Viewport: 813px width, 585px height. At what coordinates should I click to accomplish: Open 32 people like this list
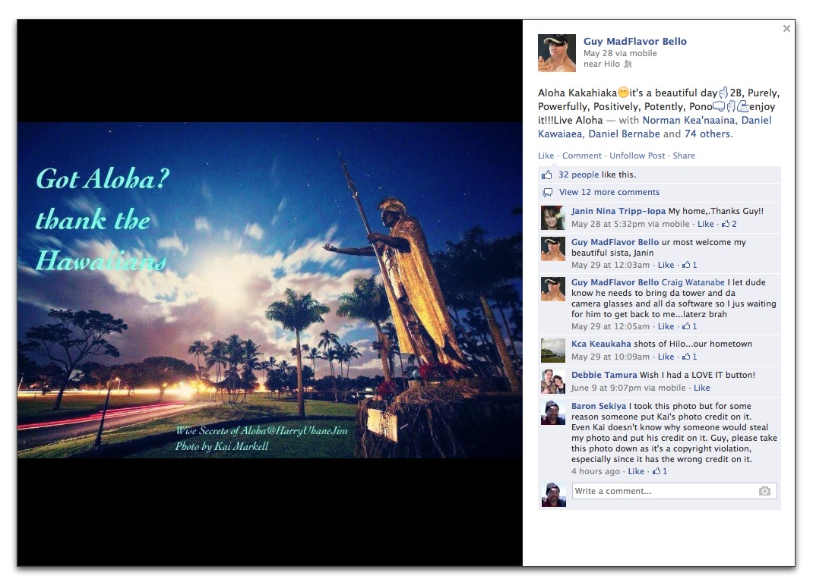578,175
